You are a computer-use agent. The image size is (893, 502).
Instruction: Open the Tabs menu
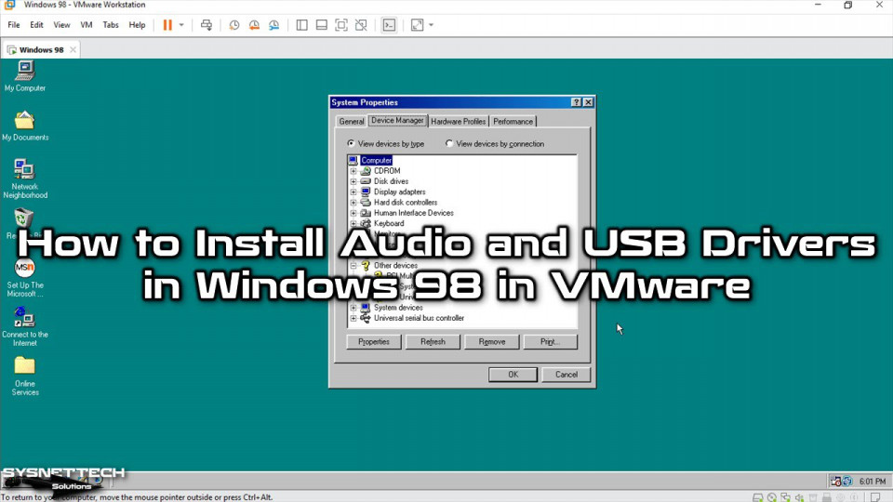tap(111, 25)
